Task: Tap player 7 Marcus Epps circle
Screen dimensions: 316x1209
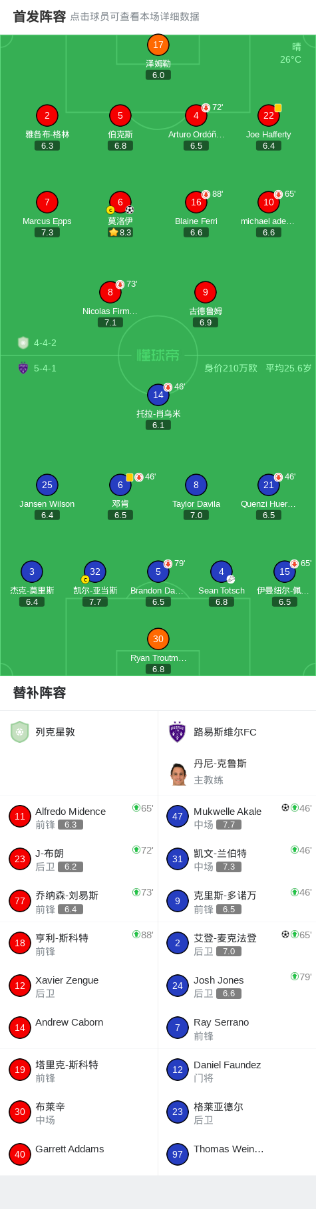Action: point(47,202)
